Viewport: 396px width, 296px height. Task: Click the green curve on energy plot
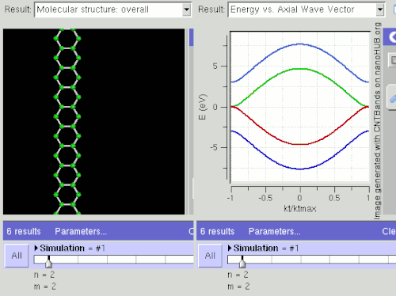(x=300, y=69)
